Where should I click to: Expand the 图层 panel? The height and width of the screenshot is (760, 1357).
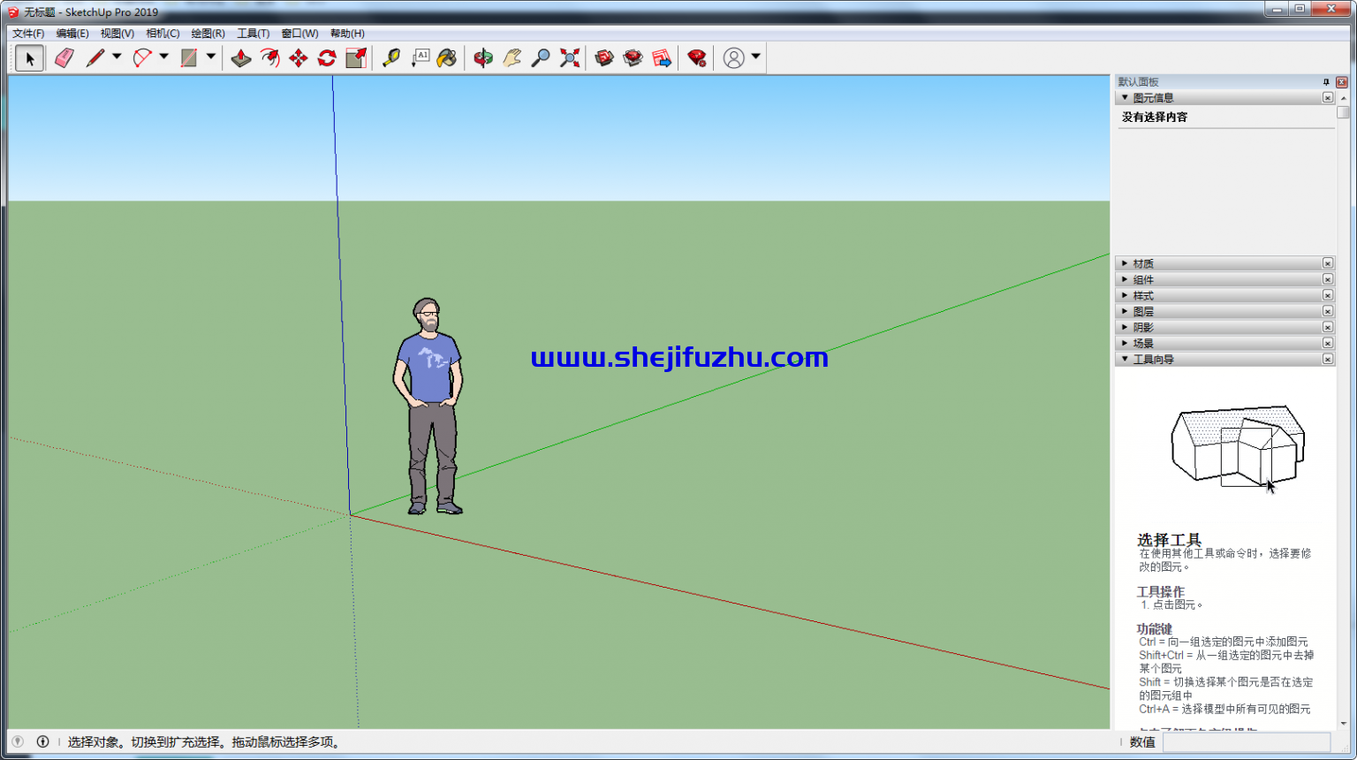point(1125,311)
